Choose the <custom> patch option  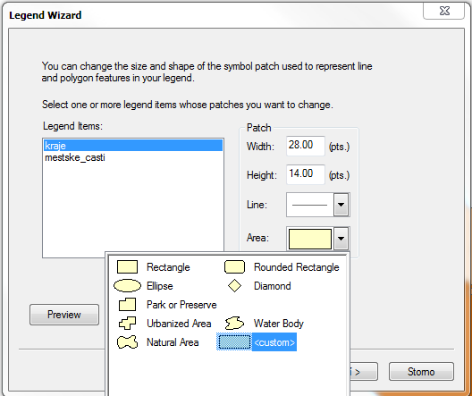click(x=257, y=341)
